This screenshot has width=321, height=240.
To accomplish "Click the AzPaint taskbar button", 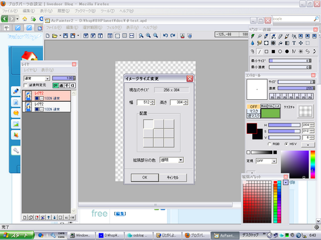I will 225,236.
